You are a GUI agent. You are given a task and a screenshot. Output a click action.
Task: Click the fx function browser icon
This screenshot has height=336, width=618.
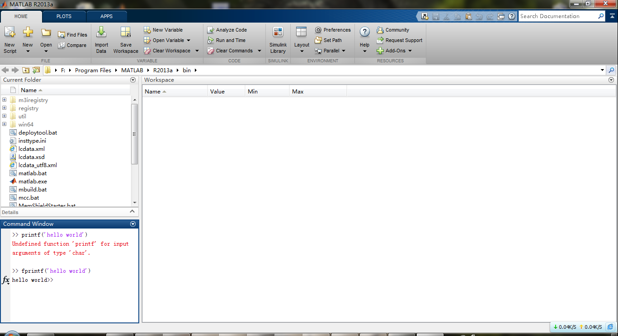tap(6, 280)
